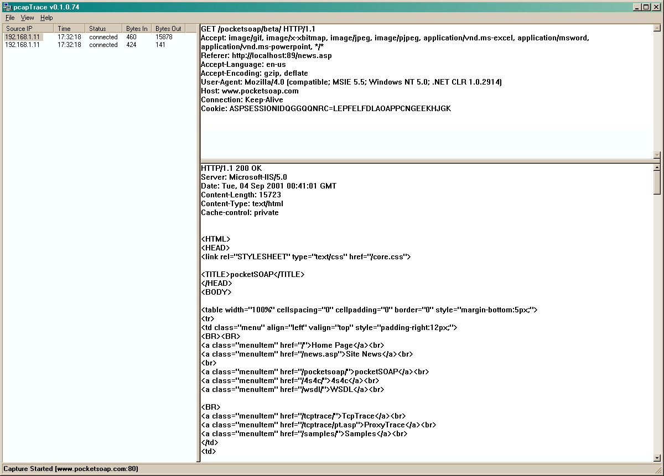Click the 'Content-Length: 15723' line

[241, 195]
